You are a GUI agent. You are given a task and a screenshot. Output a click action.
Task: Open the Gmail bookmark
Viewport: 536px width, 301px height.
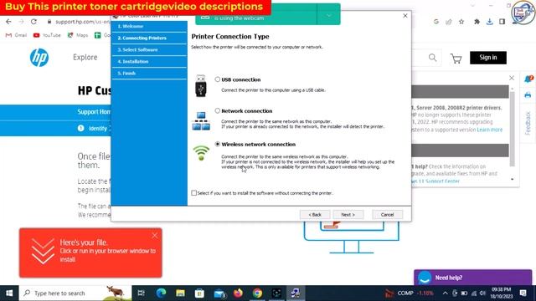point(16,35)
